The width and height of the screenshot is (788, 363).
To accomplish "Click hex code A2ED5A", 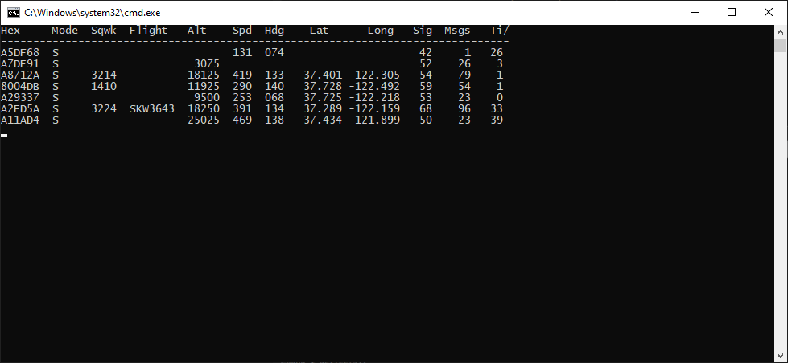I will [20, 108].
